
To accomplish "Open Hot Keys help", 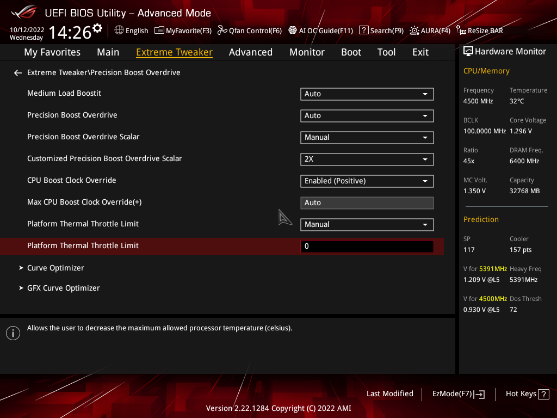I will (x=527, y=394).
